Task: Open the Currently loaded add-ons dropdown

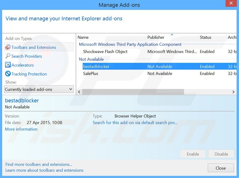Action: tap(39, 89)
